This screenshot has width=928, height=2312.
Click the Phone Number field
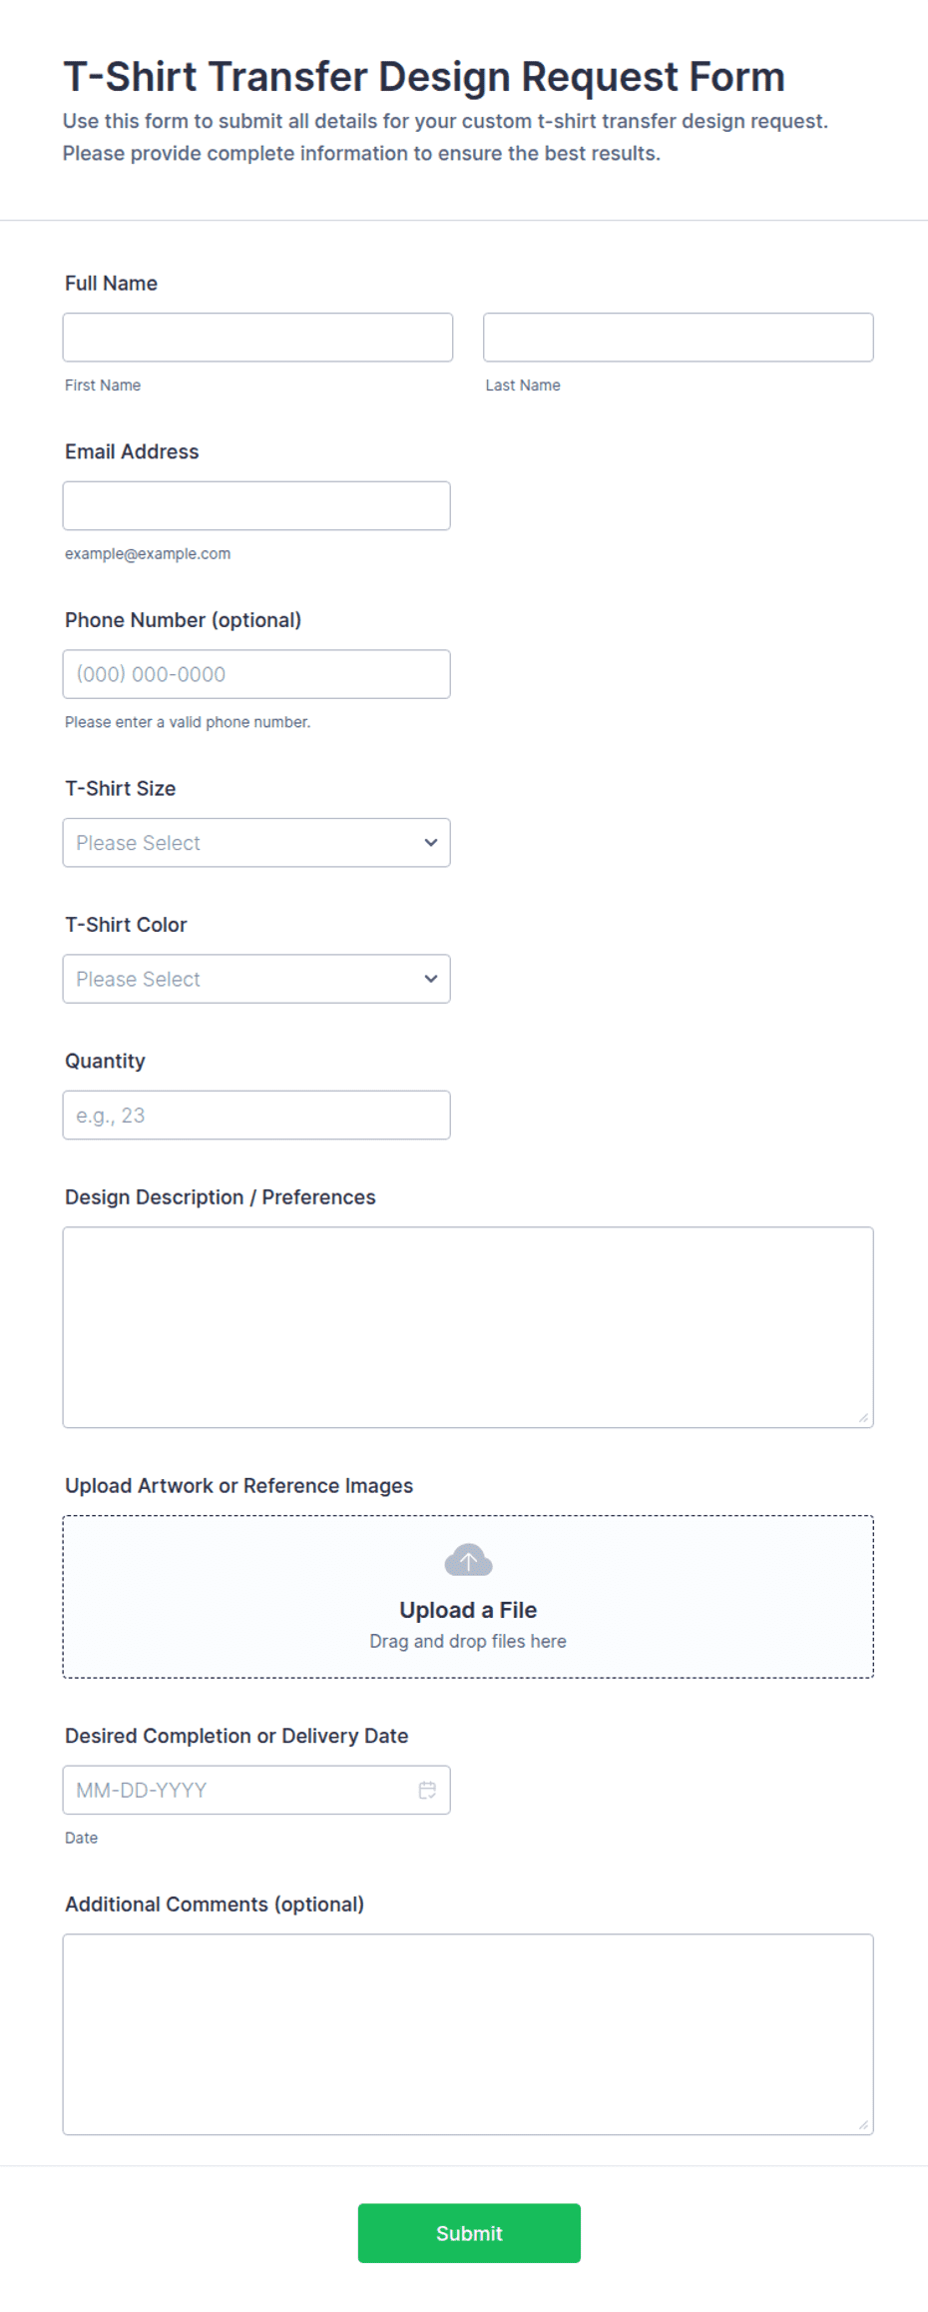[256, 674]
